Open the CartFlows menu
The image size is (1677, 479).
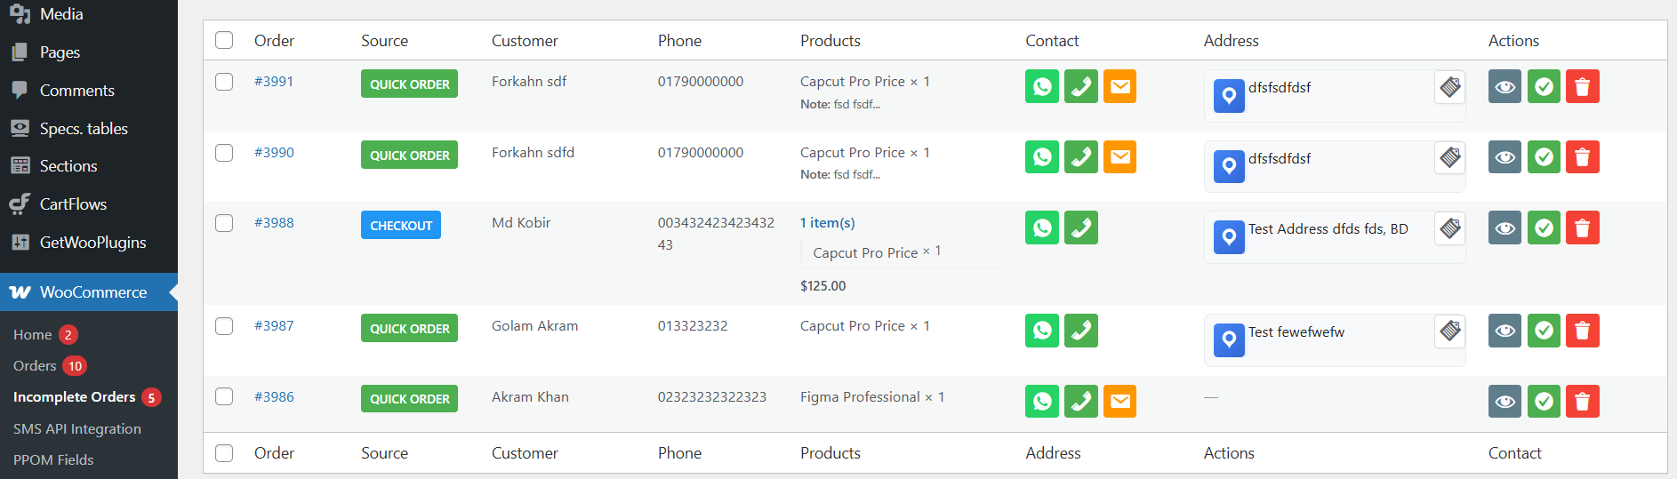tap(73, 204)
